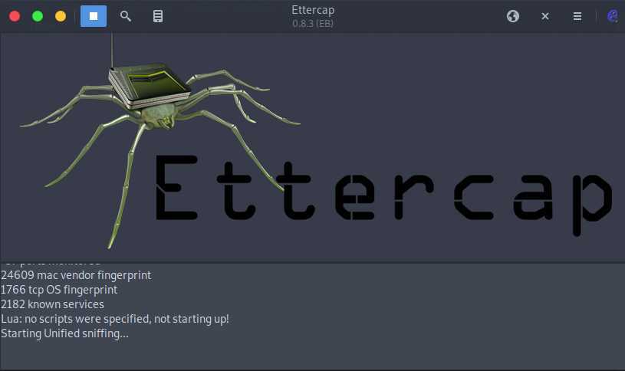Click the green window control button
Image resolution: width=625 pixels, height=371 pixels.
tap(38, 16)
